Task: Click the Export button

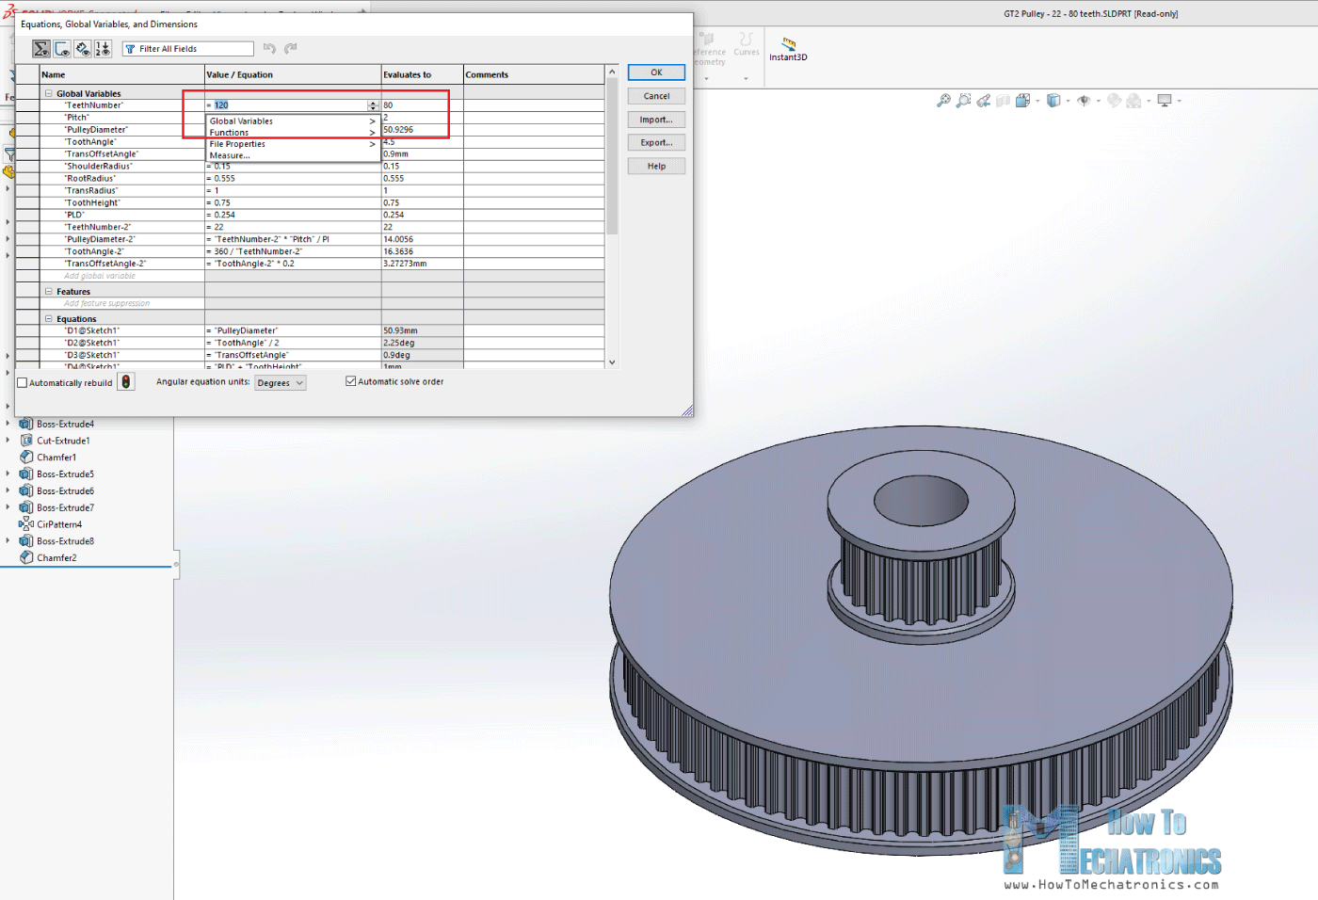Action: (x=655, y=142)
